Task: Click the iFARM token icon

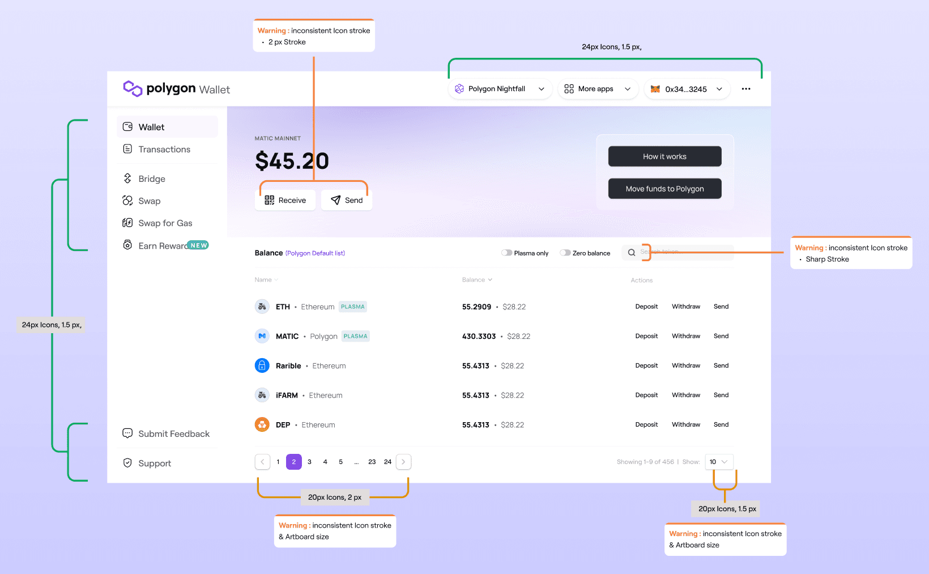Action: [x=262, y=395]
